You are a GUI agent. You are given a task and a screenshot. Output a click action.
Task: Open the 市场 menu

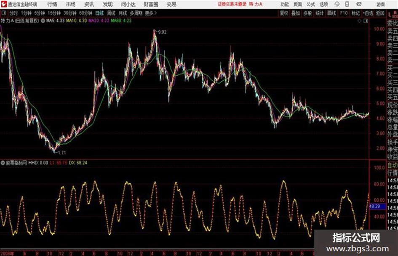click(x=71, y=4)
